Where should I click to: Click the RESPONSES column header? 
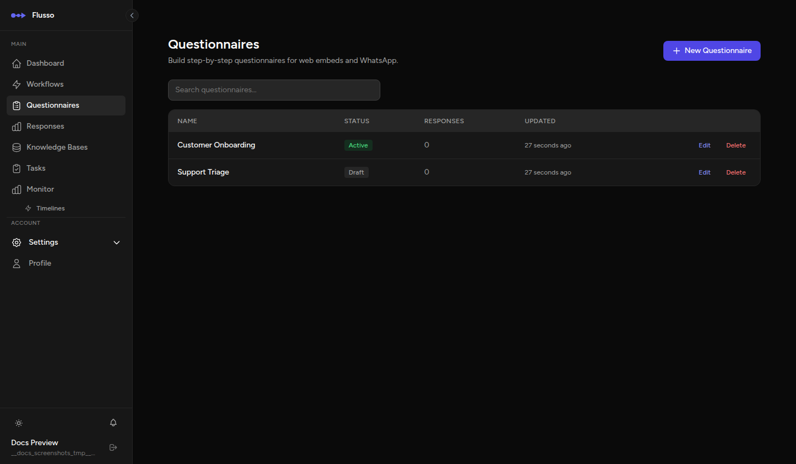(444, 121)
